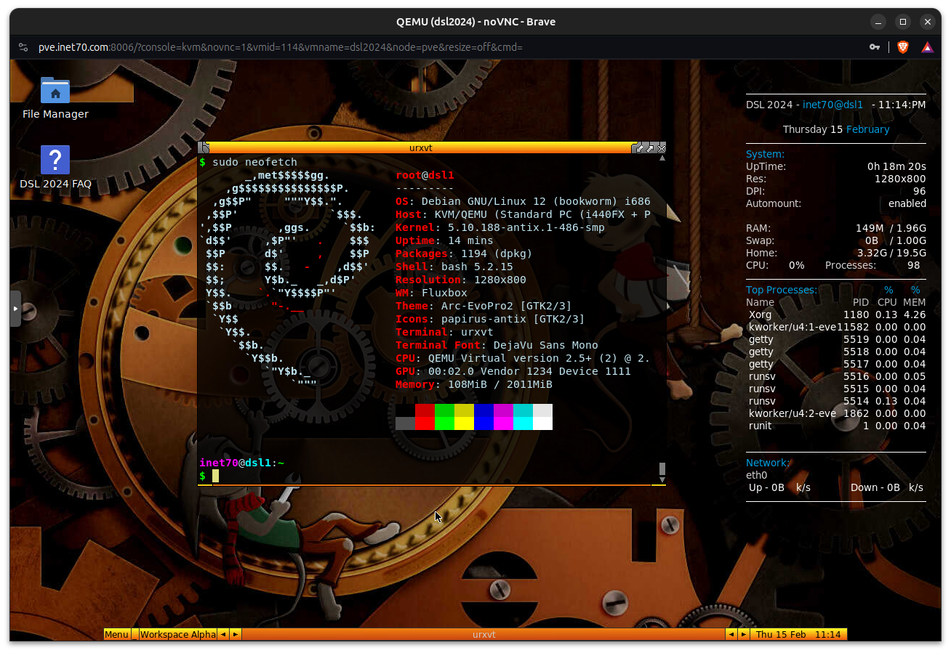The image size is (951, 653).
Task: Switch to the next workspace arrow
Action: (x=236, y=634)
